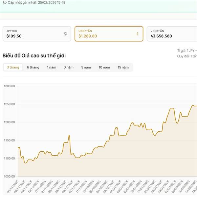The image size is (197, 197).
Task: Show the 6 tháng chart range
Action: [x=33, y=67]
